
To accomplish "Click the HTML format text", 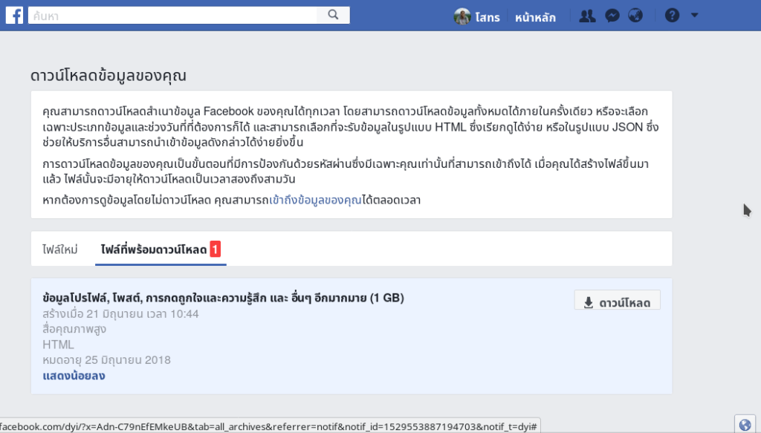I will coord(58,345).
